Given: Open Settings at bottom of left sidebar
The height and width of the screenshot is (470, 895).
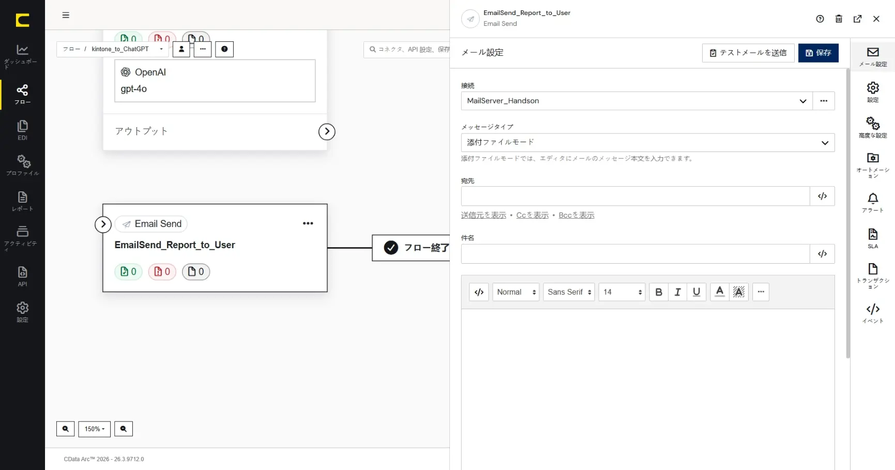Looking at the screenshot, I should point(22,312).
